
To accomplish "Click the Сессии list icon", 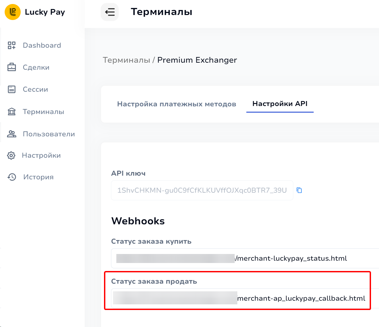I will coord(12,89).
